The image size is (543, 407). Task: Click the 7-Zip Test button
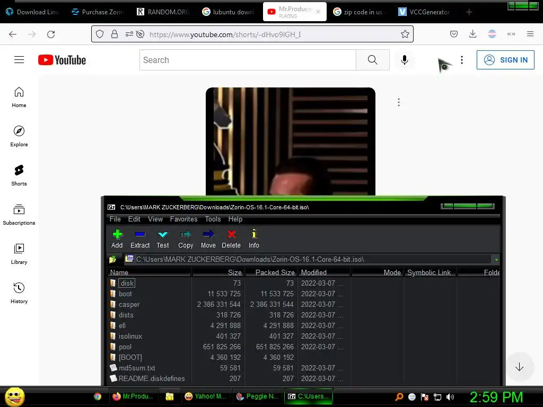point(162,239)
